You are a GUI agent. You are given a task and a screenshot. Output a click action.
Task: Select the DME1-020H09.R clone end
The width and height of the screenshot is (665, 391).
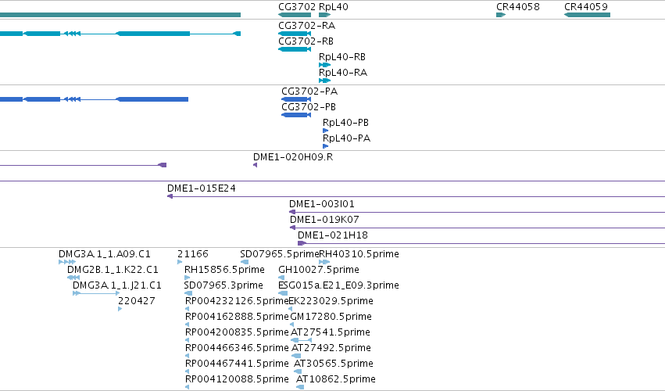coord(255,165)
